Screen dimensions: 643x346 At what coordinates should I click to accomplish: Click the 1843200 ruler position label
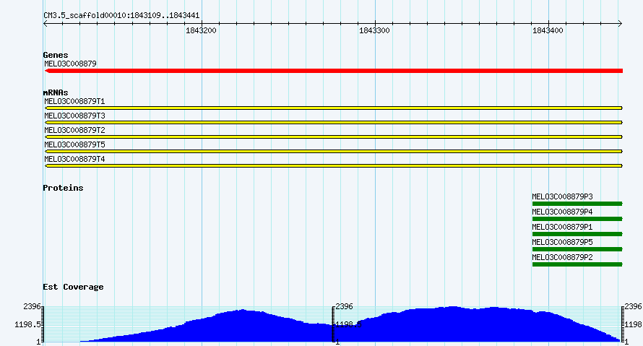coord(201,31)
